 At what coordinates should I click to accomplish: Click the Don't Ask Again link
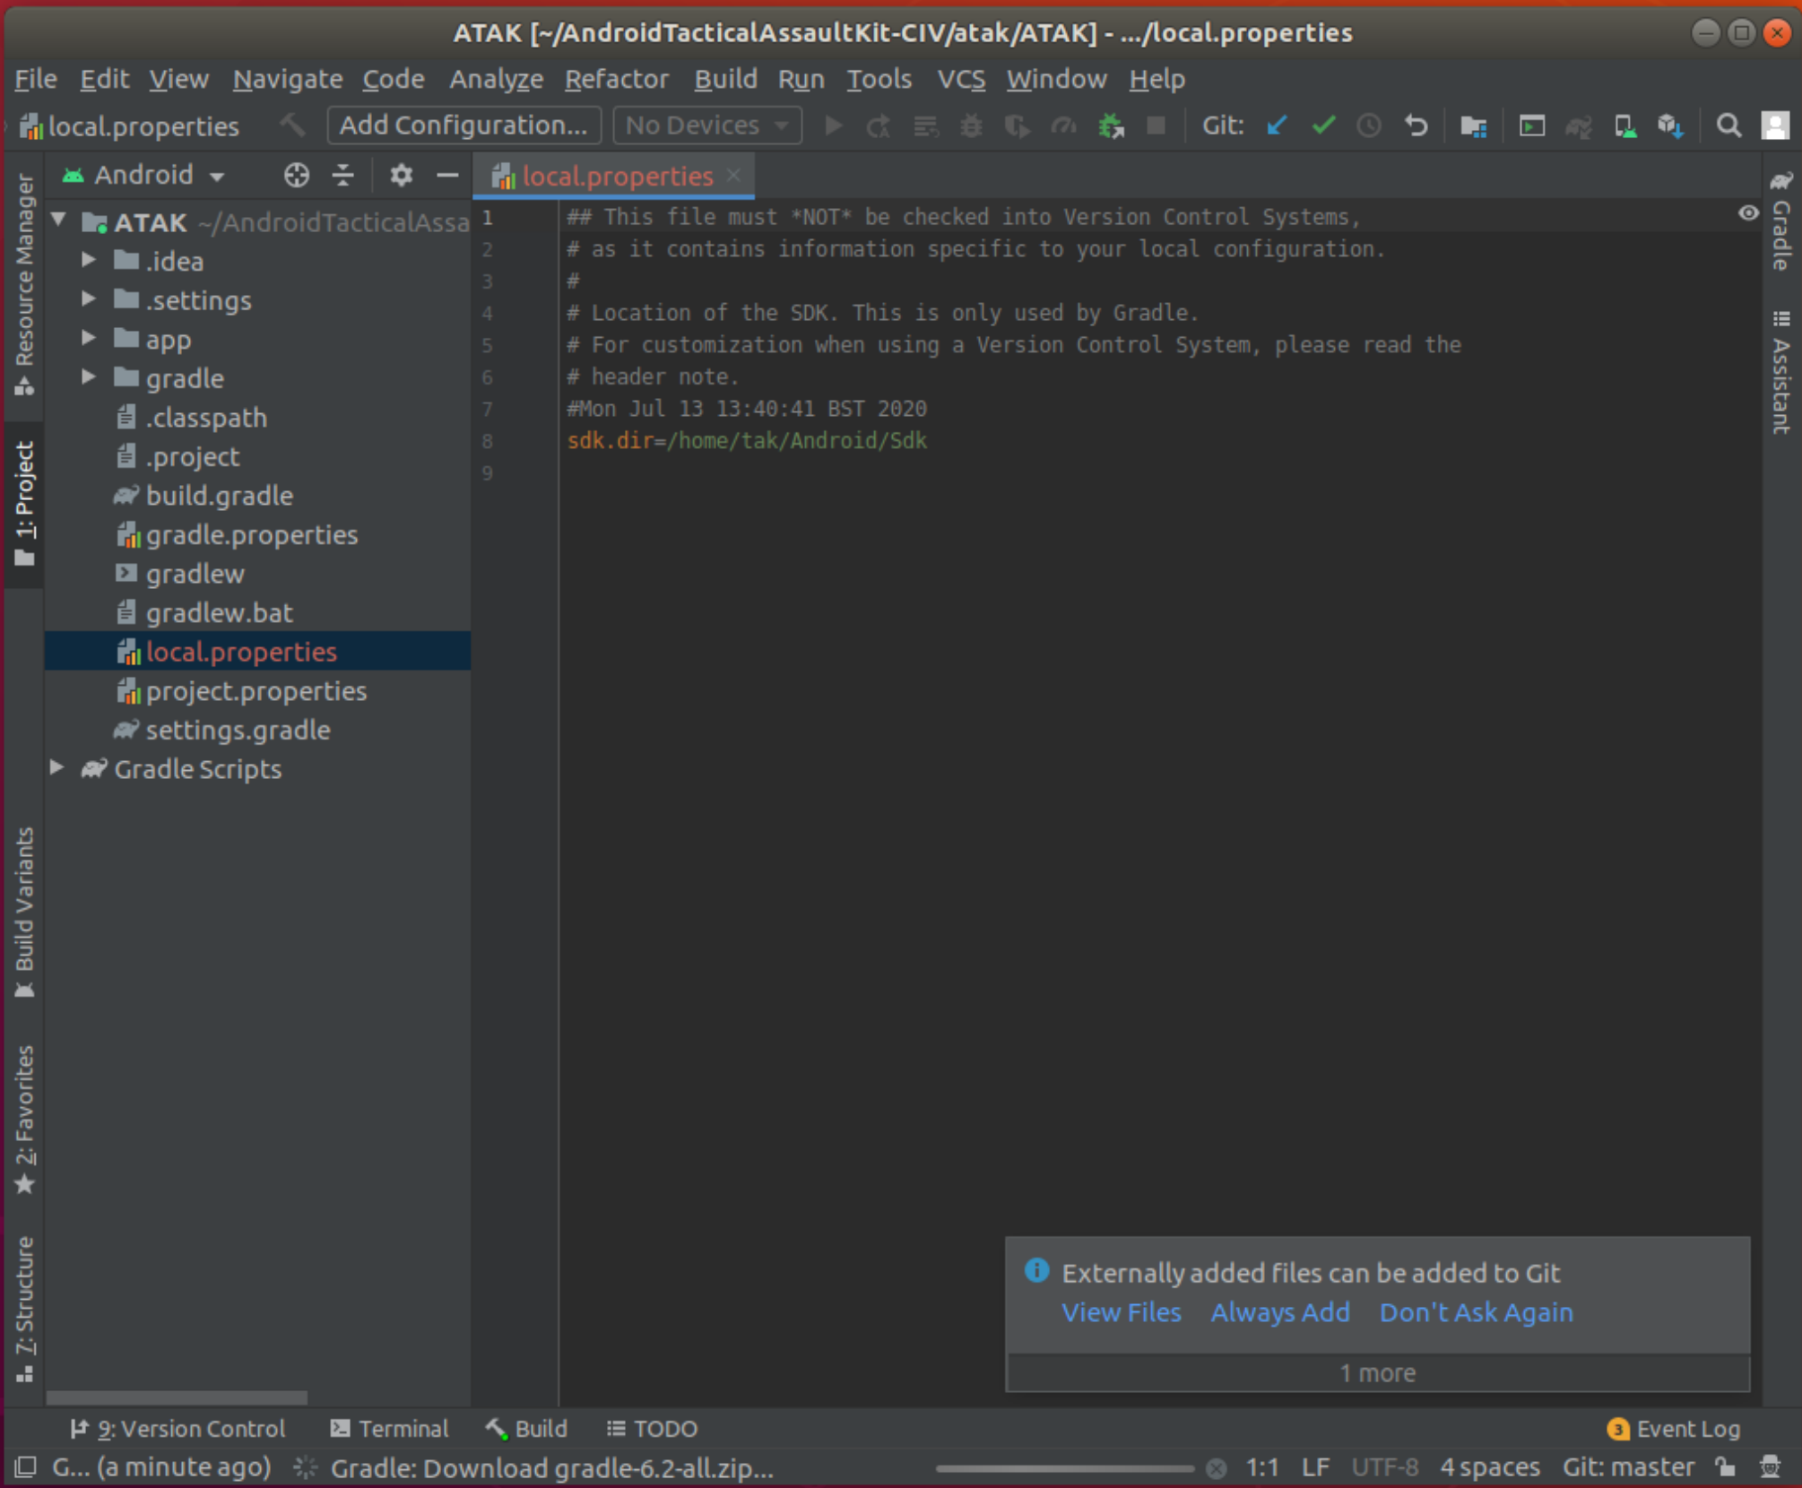tap(1476, 1313)
